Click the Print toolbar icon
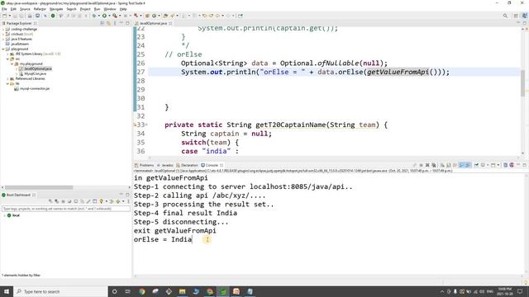The width and height of the screenshot is (529, 297). point(30,16)
